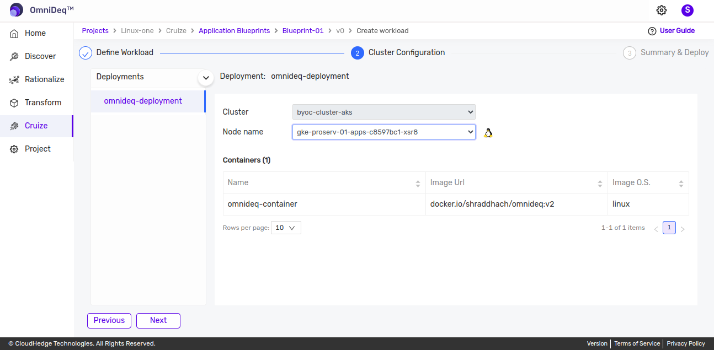Go to Projects breadcrumb

coord(95,31)
